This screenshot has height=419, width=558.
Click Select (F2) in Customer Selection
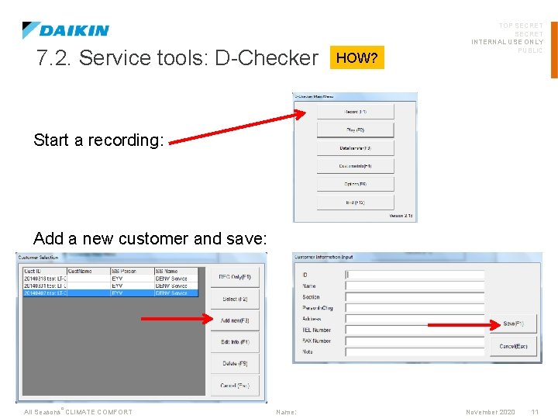[x=235, y=299]
